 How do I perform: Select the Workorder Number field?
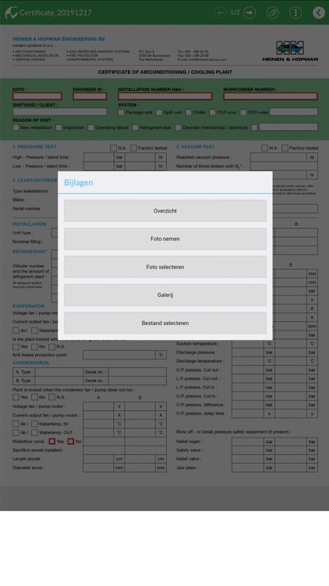[271, 96]
